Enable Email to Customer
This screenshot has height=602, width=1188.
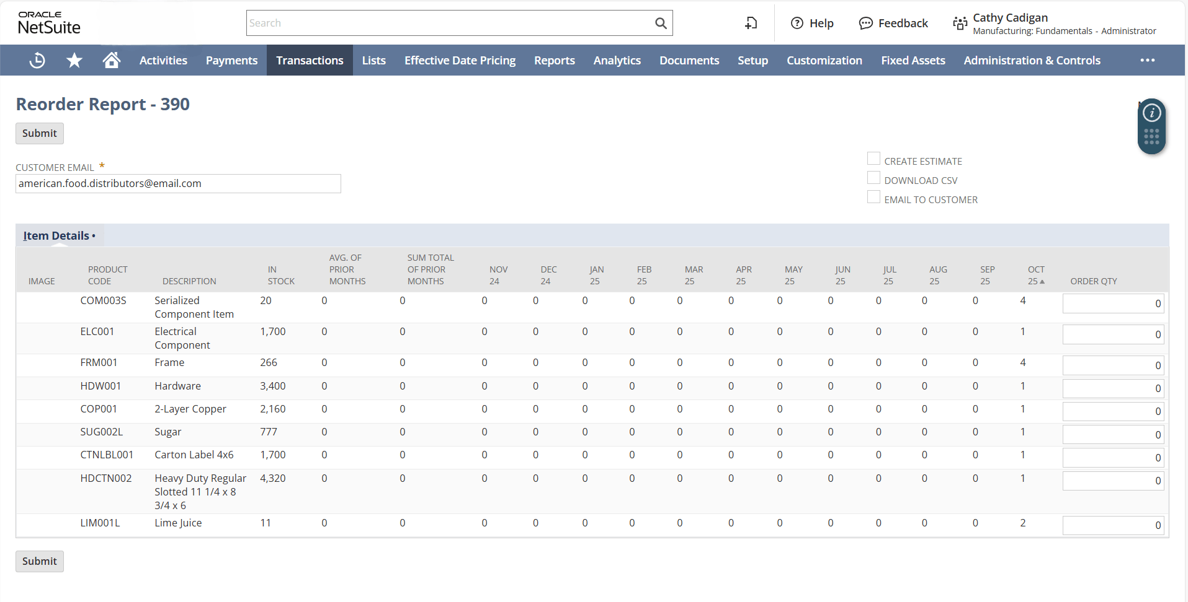(874, 196)
